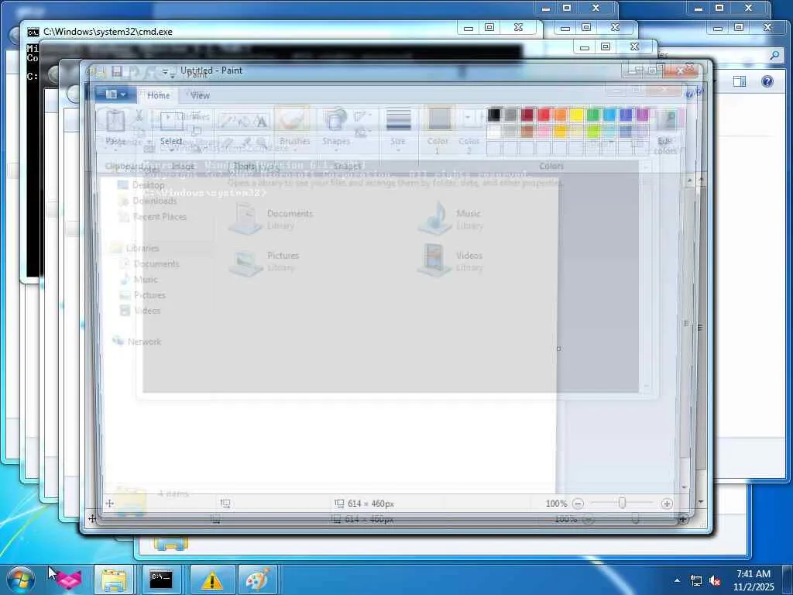Screen dimensions: 793x595
Task: Select the Text tool marked A
Action: coord(261,122)
